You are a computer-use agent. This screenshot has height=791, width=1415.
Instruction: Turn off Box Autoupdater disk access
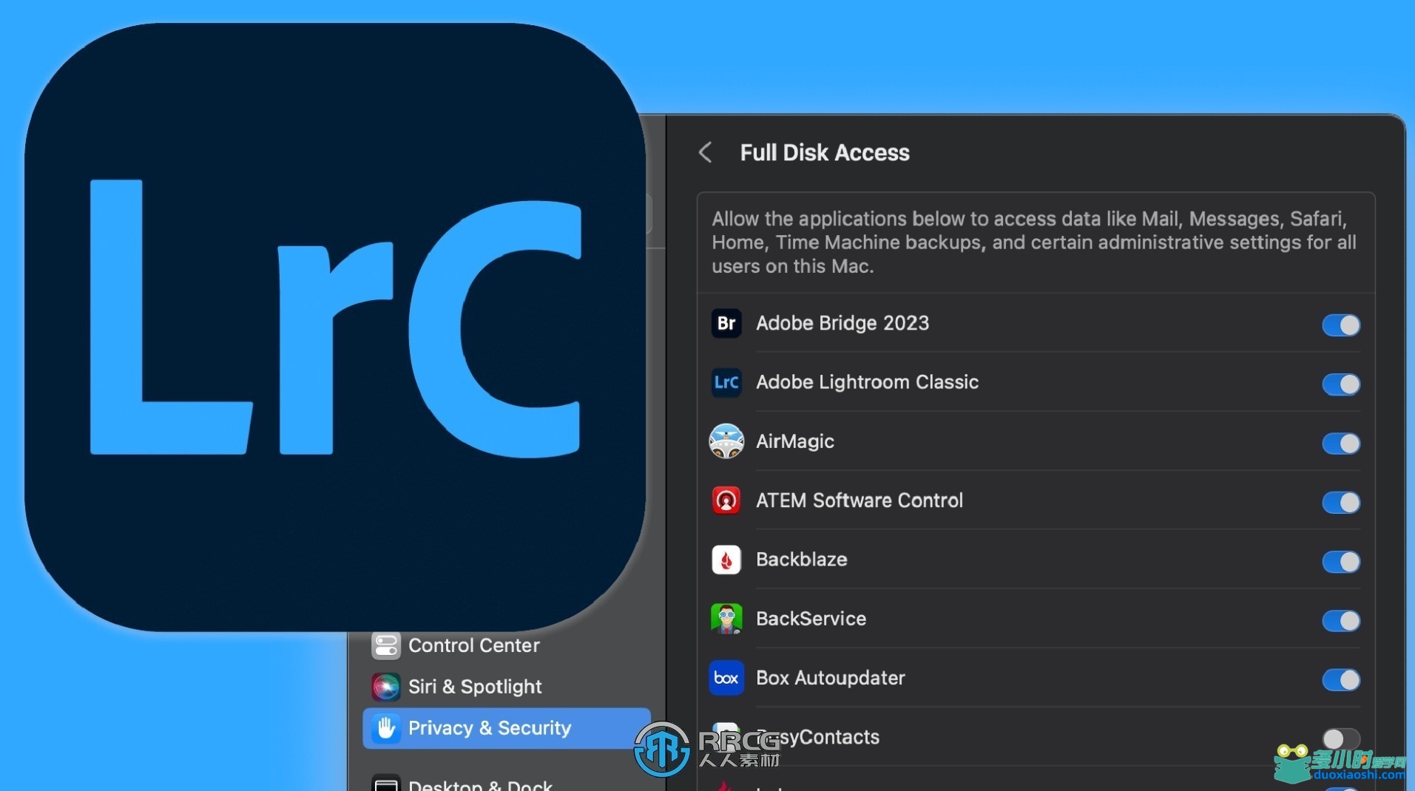(1340, 679)
